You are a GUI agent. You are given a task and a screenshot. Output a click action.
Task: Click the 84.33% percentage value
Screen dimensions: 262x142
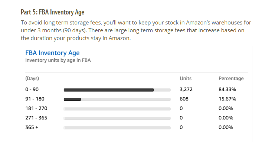227,90
